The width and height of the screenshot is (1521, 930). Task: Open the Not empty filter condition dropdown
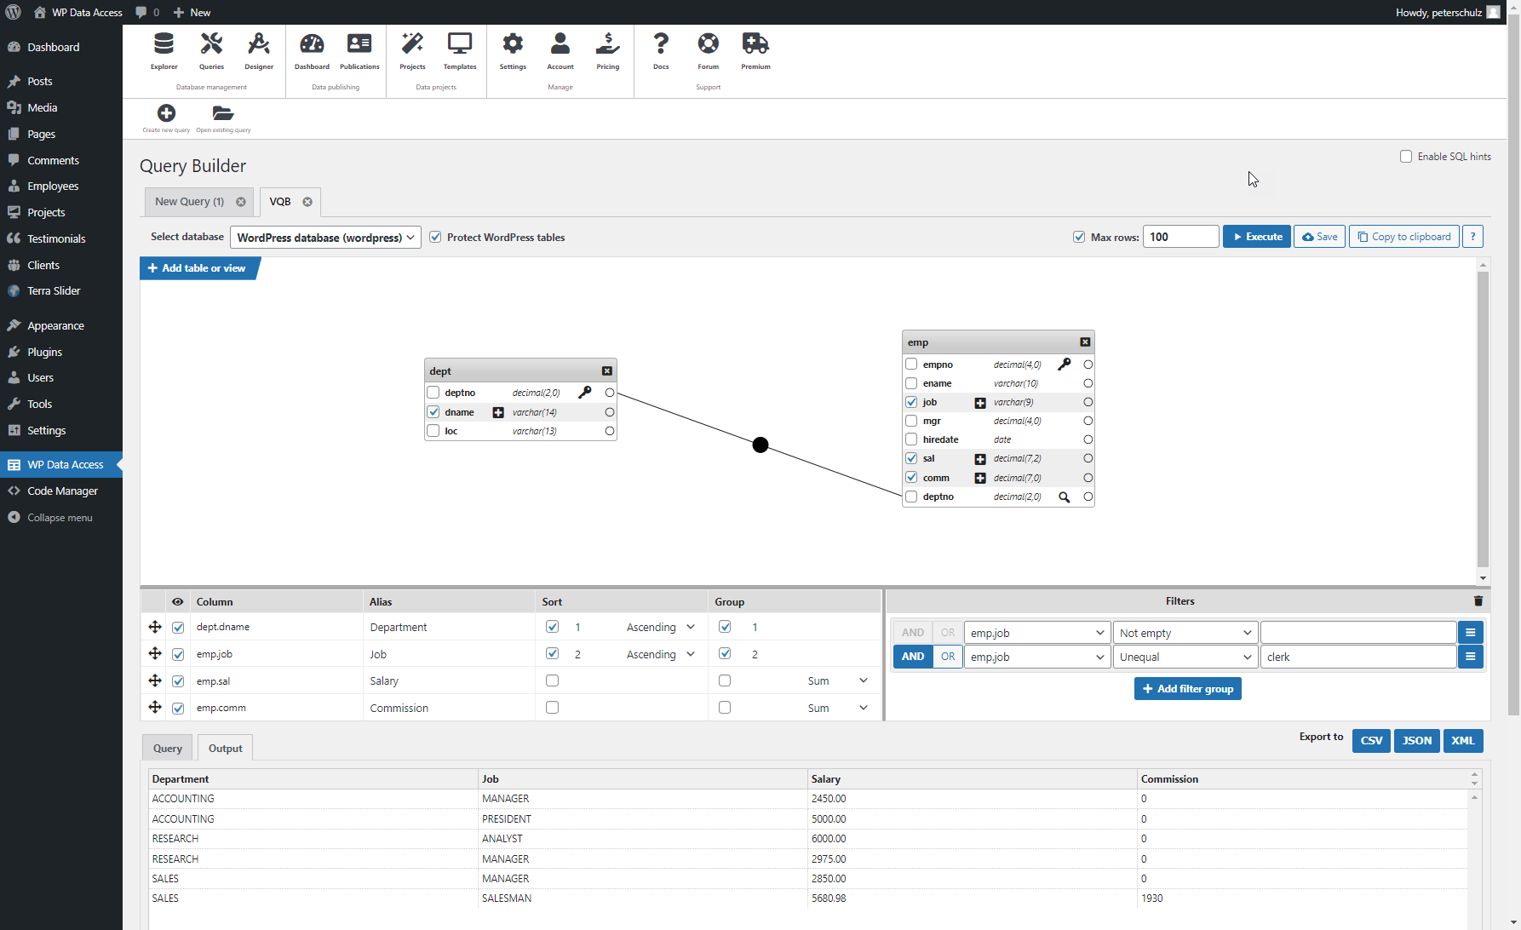pyautogui.click(x=1185, y=632)
